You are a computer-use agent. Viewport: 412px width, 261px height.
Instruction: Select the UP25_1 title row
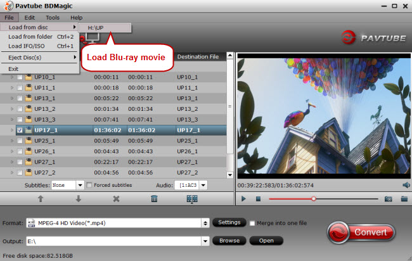113,141
